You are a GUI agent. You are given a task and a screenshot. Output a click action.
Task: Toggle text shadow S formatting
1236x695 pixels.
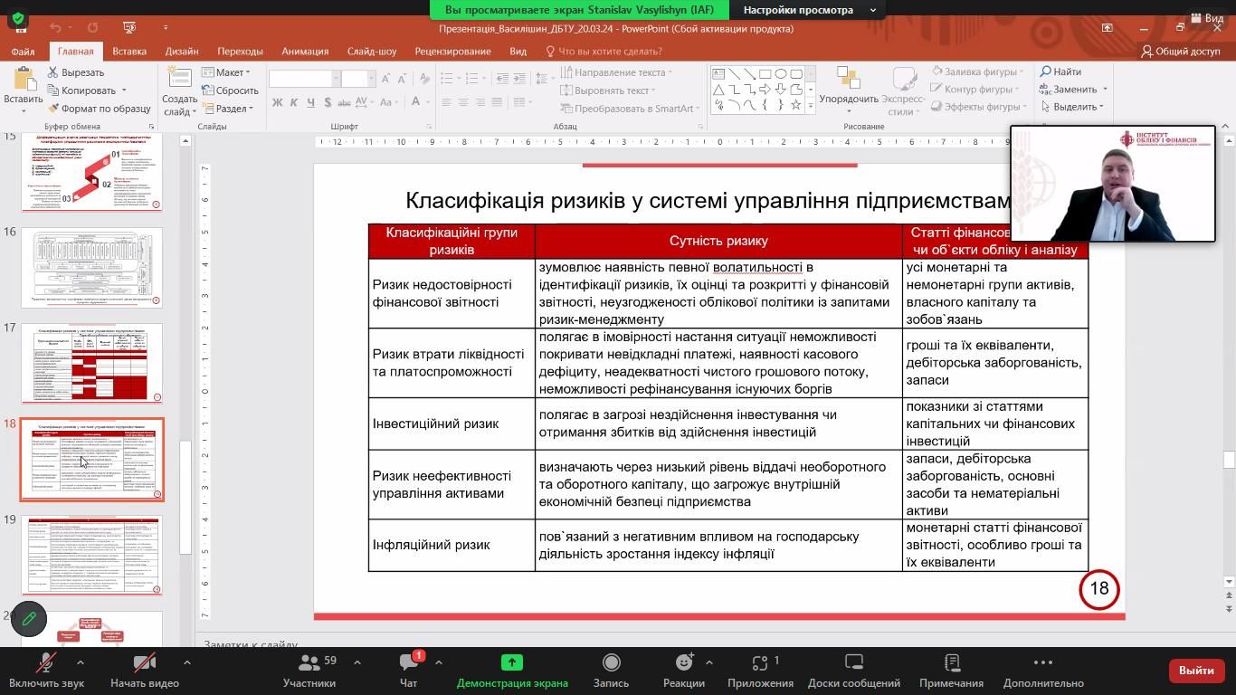coord(327,102)
